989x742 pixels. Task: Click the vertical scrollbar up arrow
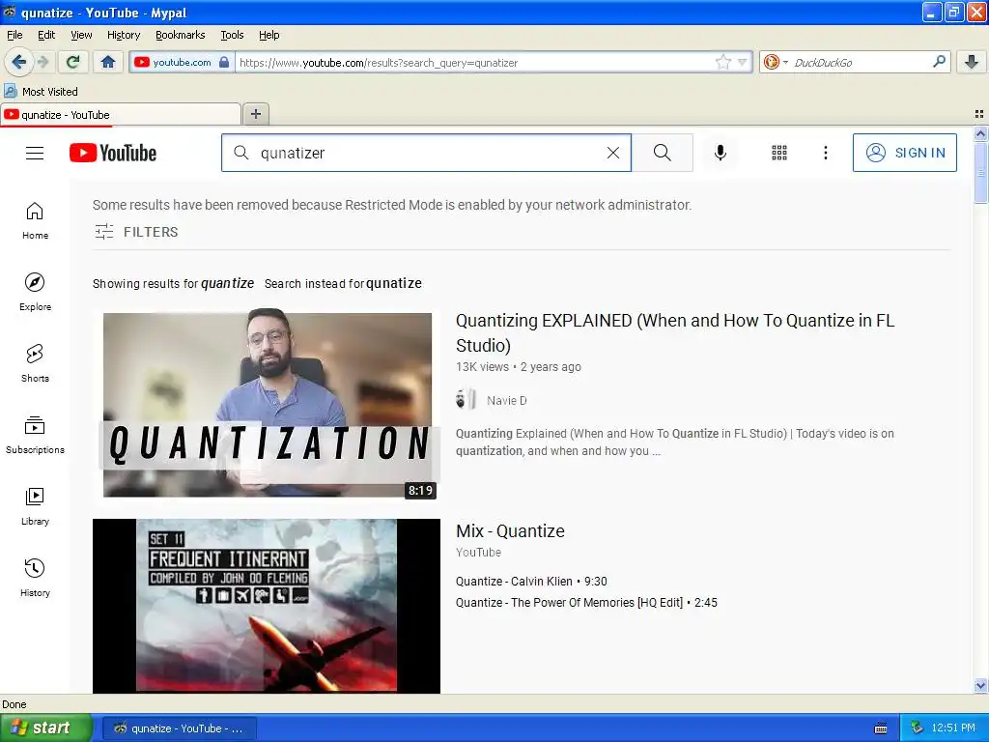point(980,133)
